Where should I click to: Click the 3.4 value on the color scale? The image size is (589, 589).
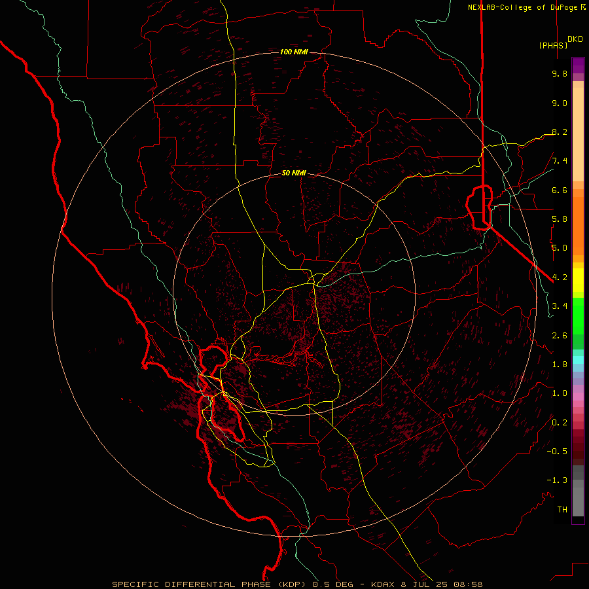point(560,306)
